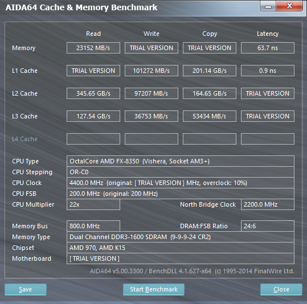Click the Close button at bottom
The height and width of the screenshot is (304, 307).
(x=281, y=289)
